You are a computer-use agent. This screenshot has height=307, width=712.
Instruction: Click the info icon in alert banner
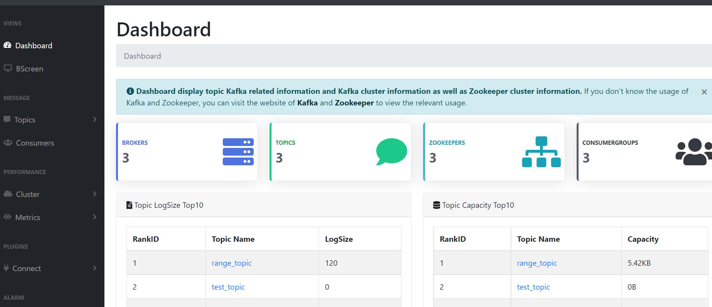[x=130, y=92]
